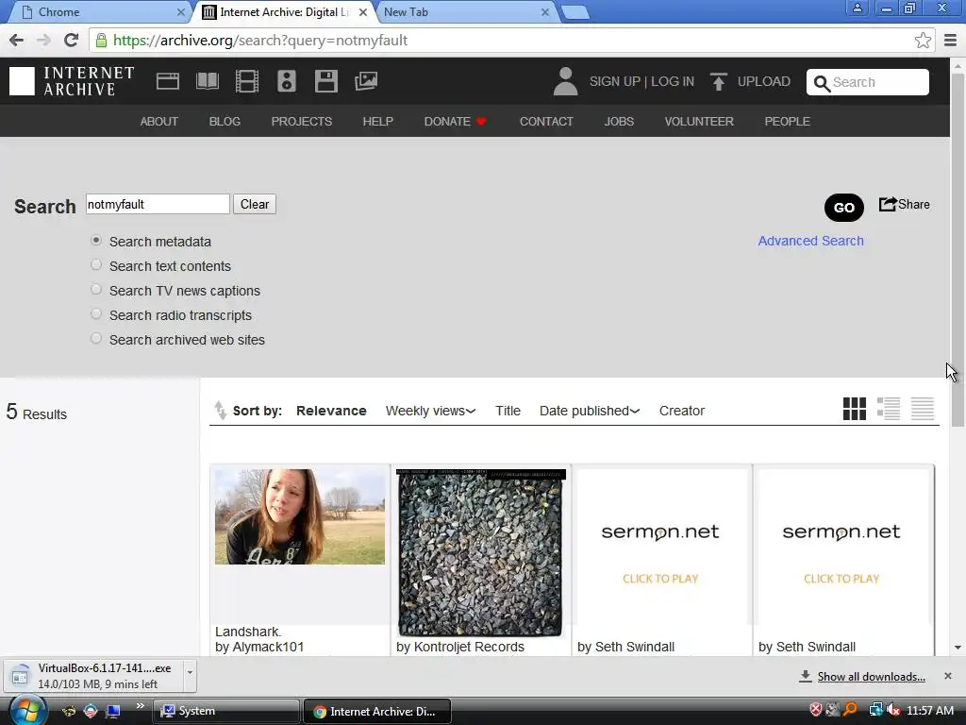Click the Clear button
This screenshot has width=966, height=725.
pyautogui.click(x=255, y=204)
